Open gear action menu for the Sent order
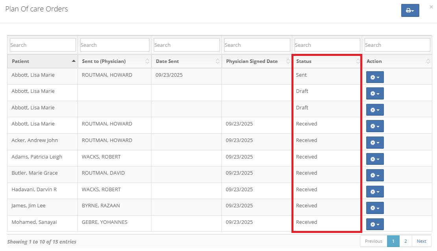437x251 pixels. [x=374, y=77]
